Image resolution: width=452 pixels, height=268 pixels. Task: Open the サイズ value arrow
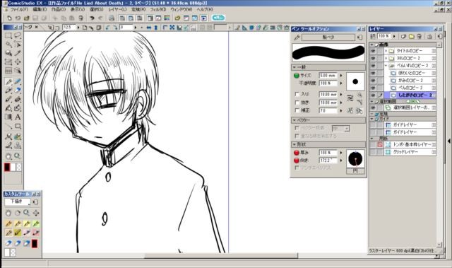coord(341,75)
